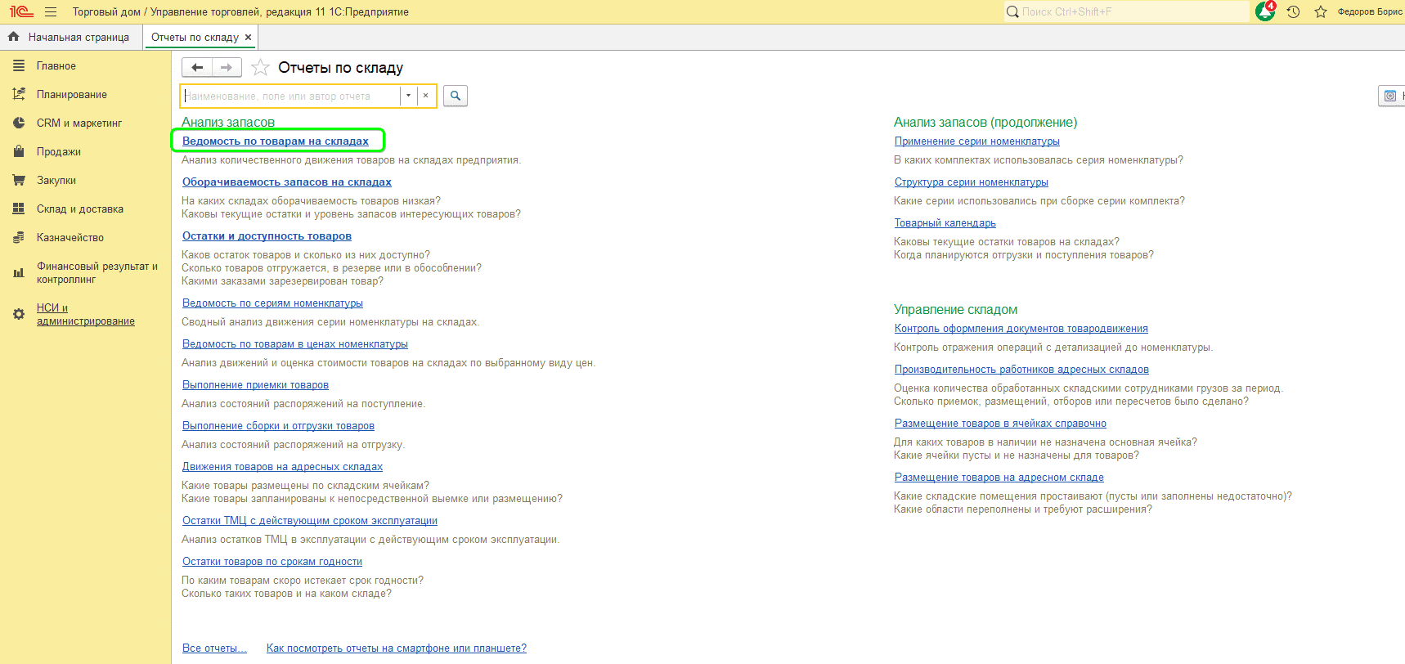This screenshot has height=664, width=1405.
Task: Open Остатки и доступность товаров report
Action: (x=267, y=236)
